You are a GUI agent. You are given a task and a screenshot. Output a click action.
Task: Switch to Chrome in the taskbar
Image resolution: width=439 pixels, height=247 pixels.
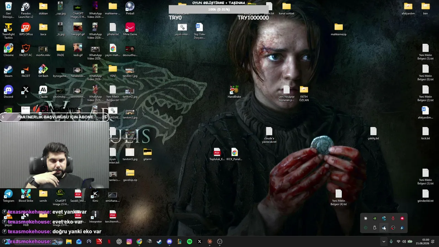coord(139,242)
